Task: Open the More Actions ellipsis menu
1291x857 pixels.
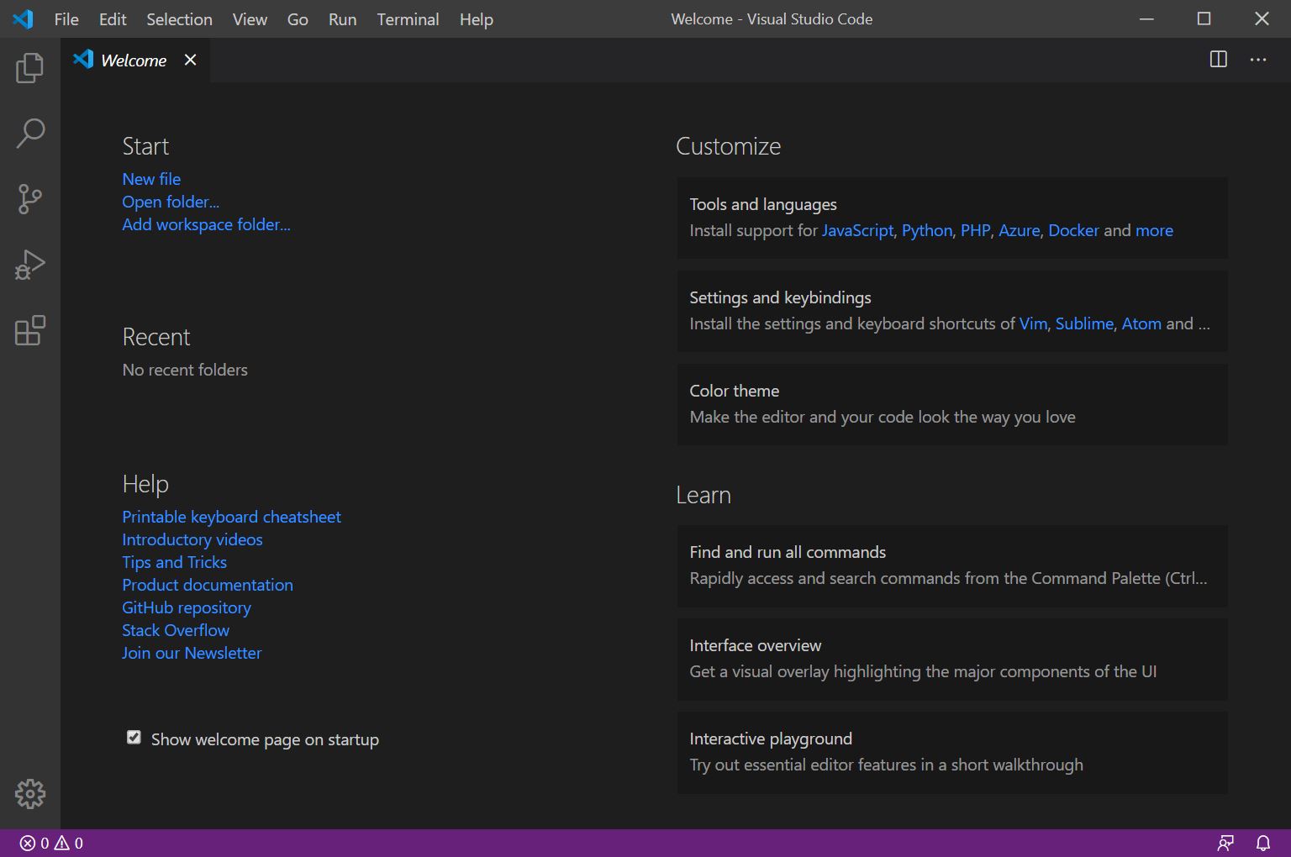Action: (1258, 60)
